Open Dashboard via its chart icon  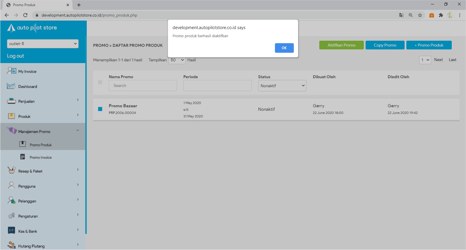[x=11, y=86]
